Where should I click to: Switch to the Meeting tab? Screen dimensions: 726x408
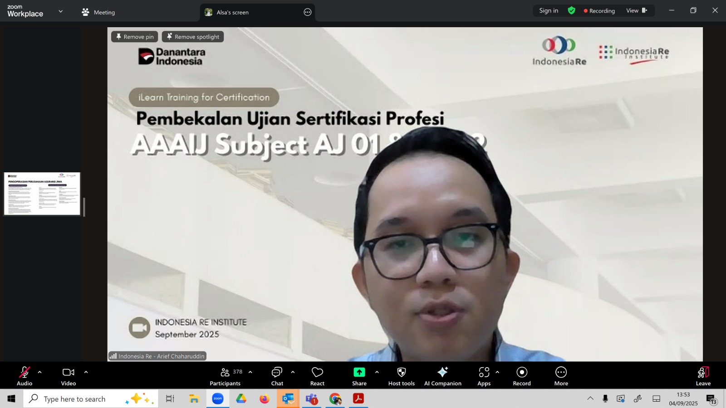(x=98, y=12)
